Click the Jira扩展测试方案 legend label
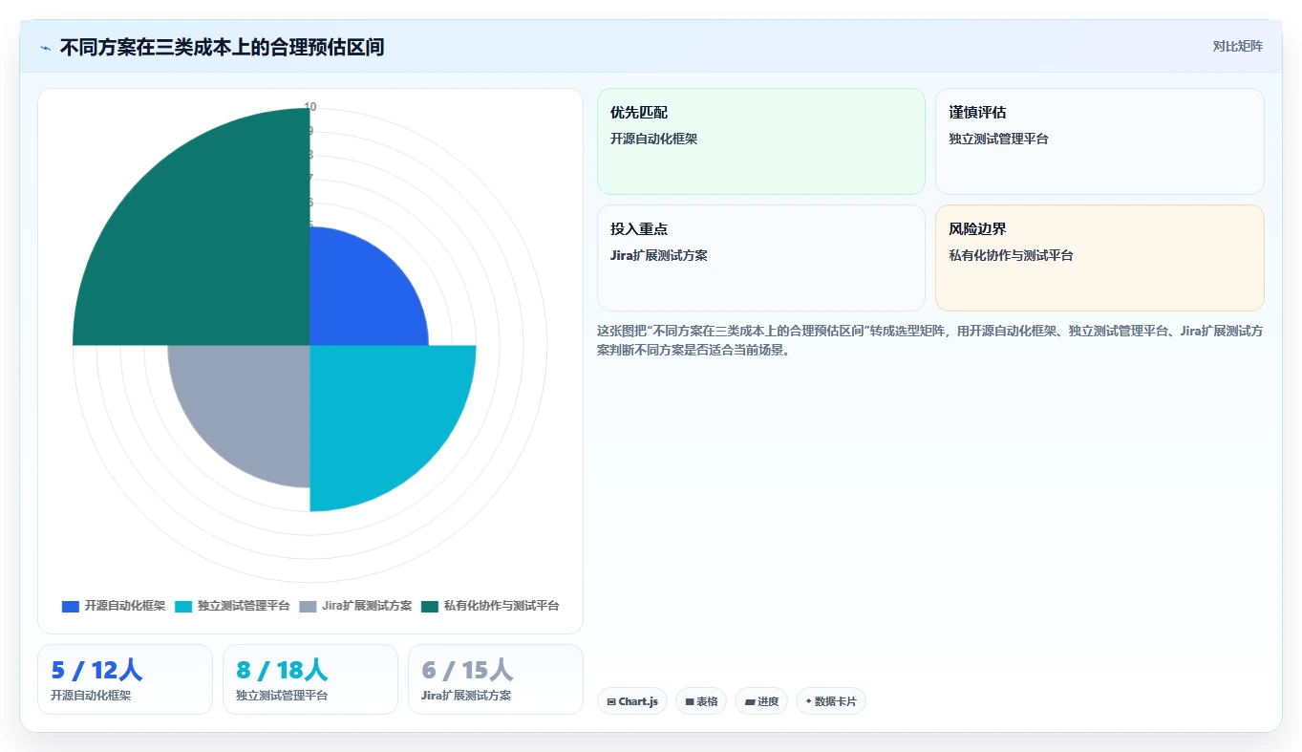 pos(367,606)
